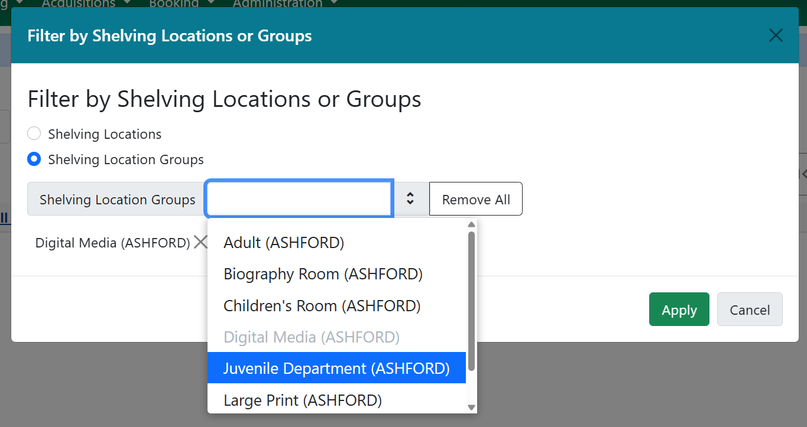Click the dropdown list's scroll-down arrow
This screenshot has width=807, height=427.
click(471, 407)
